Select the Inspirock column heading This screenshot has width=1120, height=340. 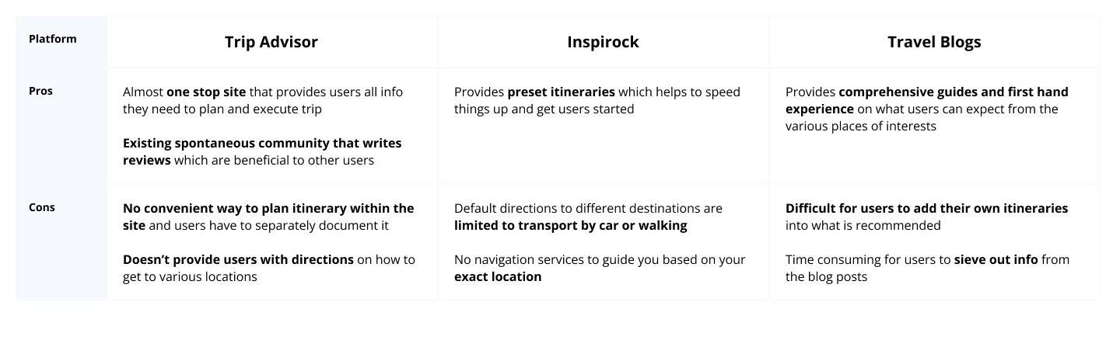(603, 42)
